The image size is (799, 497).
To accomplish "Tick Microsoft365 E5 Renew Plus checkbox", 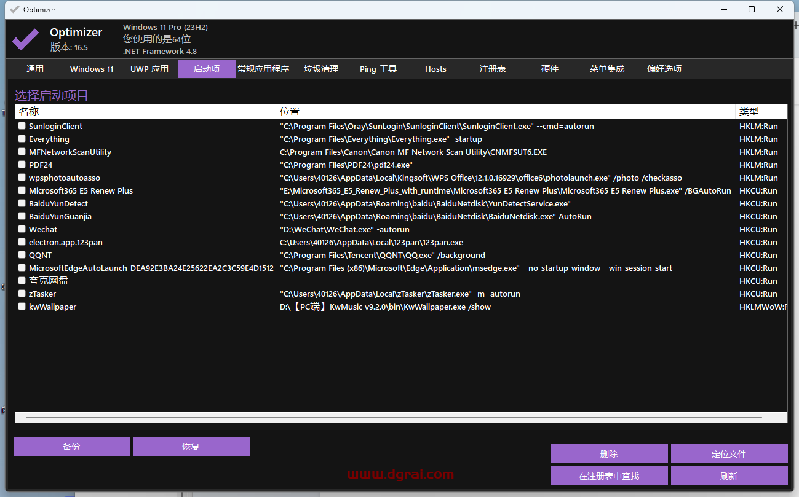I will [x=22, y=190].
